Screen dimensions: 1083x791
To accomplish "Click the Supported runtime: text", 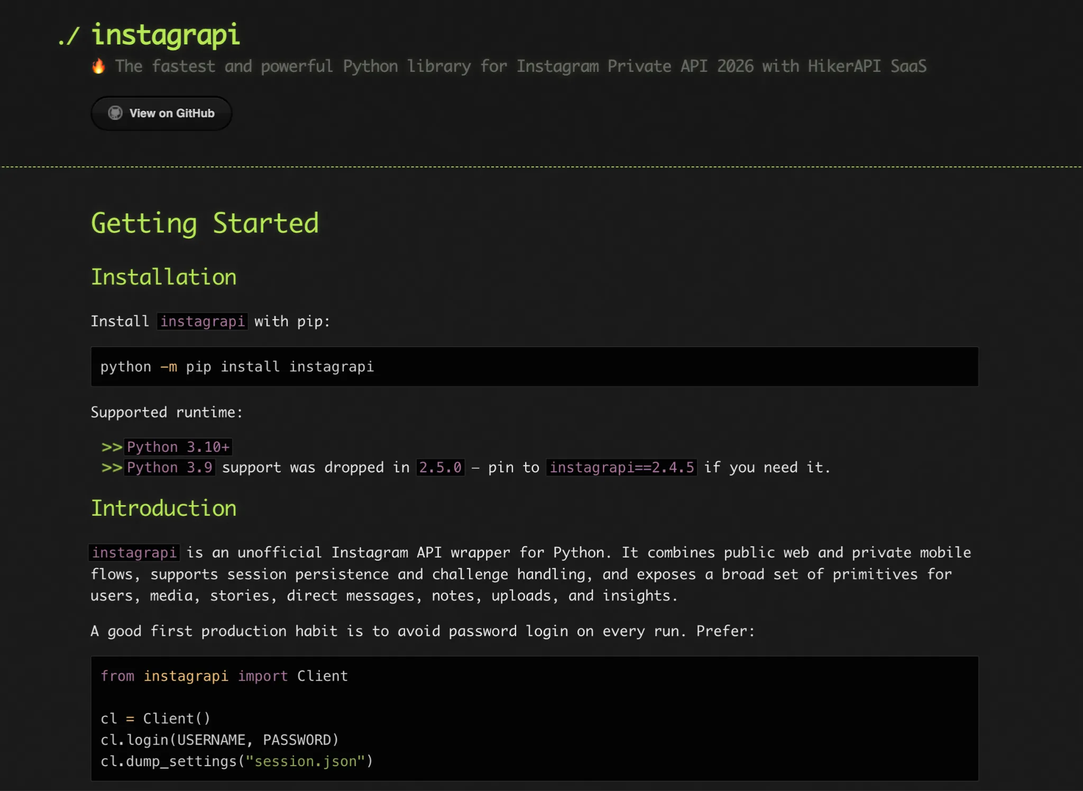I will coord(167,412).
